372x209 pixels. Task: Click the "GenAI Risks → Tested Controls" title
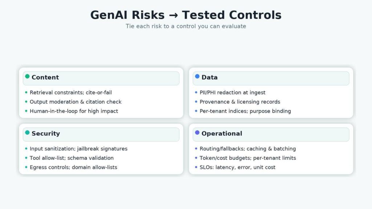[x=186, y=15]
